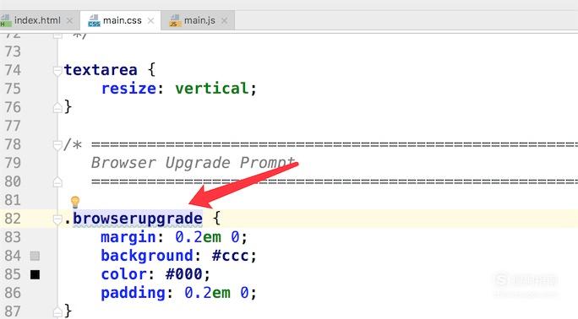
Task: Click the browserupgrade class name
Action: point(138,219)
